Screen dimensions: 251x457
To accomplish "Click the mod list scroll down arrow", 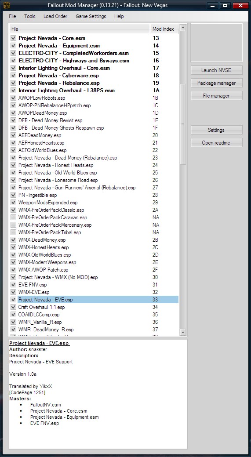I will (183, 332).
